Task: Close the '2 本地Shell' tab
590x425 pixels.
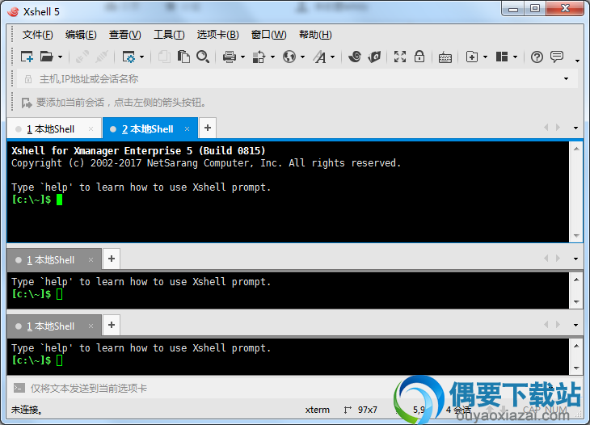Action: point(187,129)
